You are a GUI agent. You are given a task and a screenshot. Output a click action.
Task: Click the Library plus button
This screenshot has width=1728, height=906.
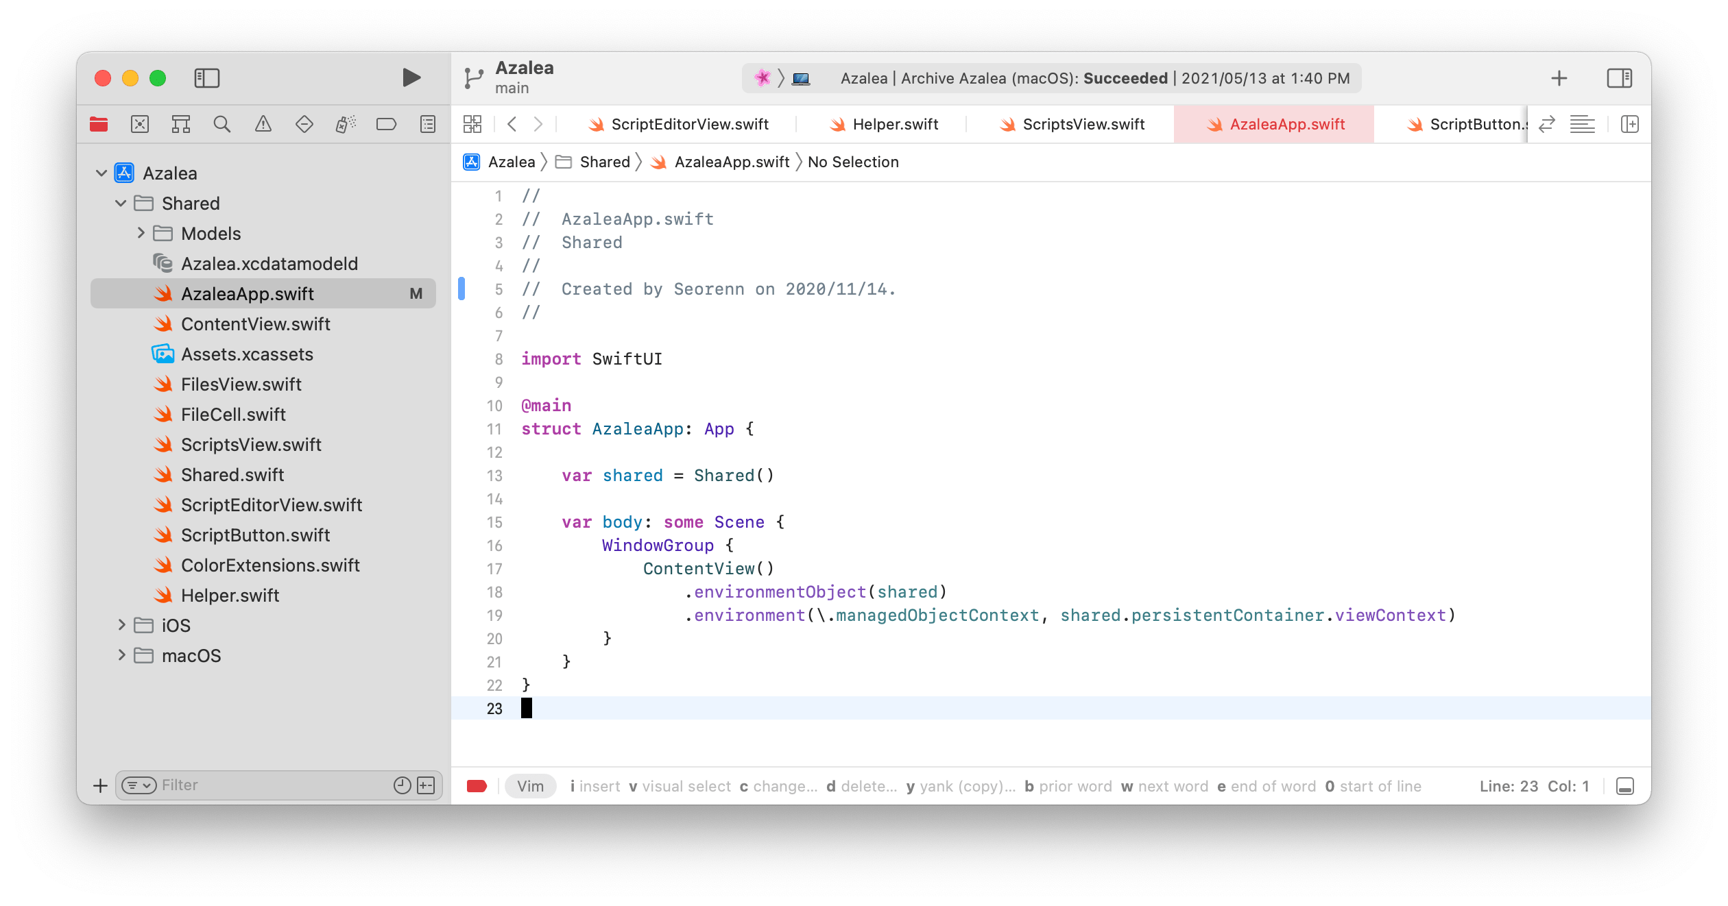(x=1559, y=78)
